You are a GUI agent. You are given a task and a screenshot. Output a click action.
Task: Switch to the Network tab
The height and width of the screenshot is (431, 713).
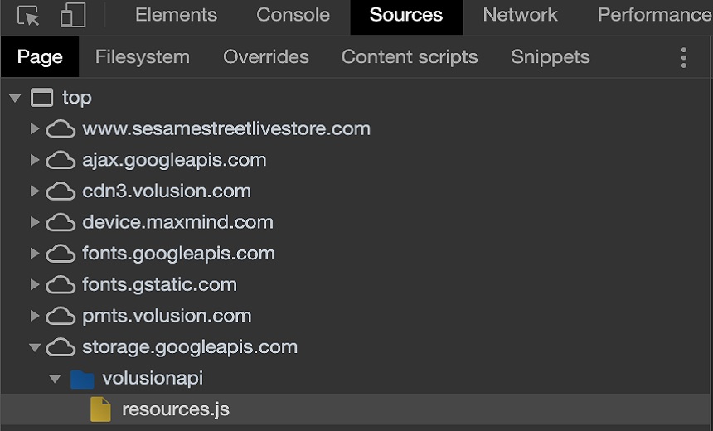pyautogui.click(x=520, y=15)
